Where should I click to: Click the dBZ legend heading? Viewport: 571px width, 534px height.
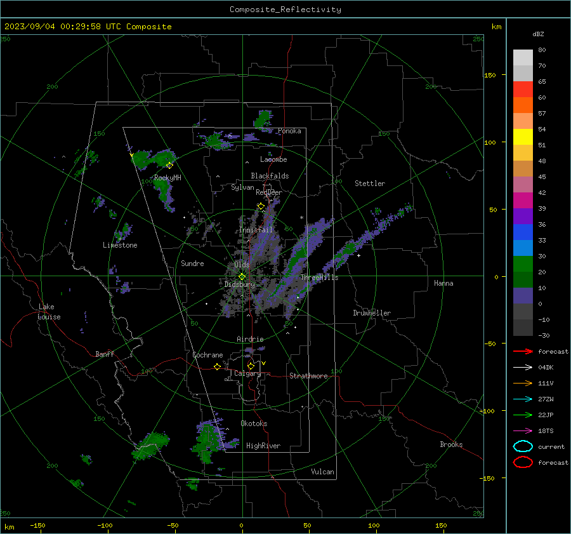(538, 34)
